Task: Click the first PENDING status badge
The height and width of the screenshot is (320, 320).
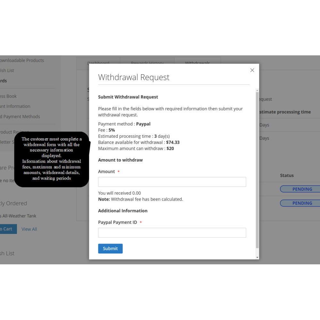Action: [300, 189]
